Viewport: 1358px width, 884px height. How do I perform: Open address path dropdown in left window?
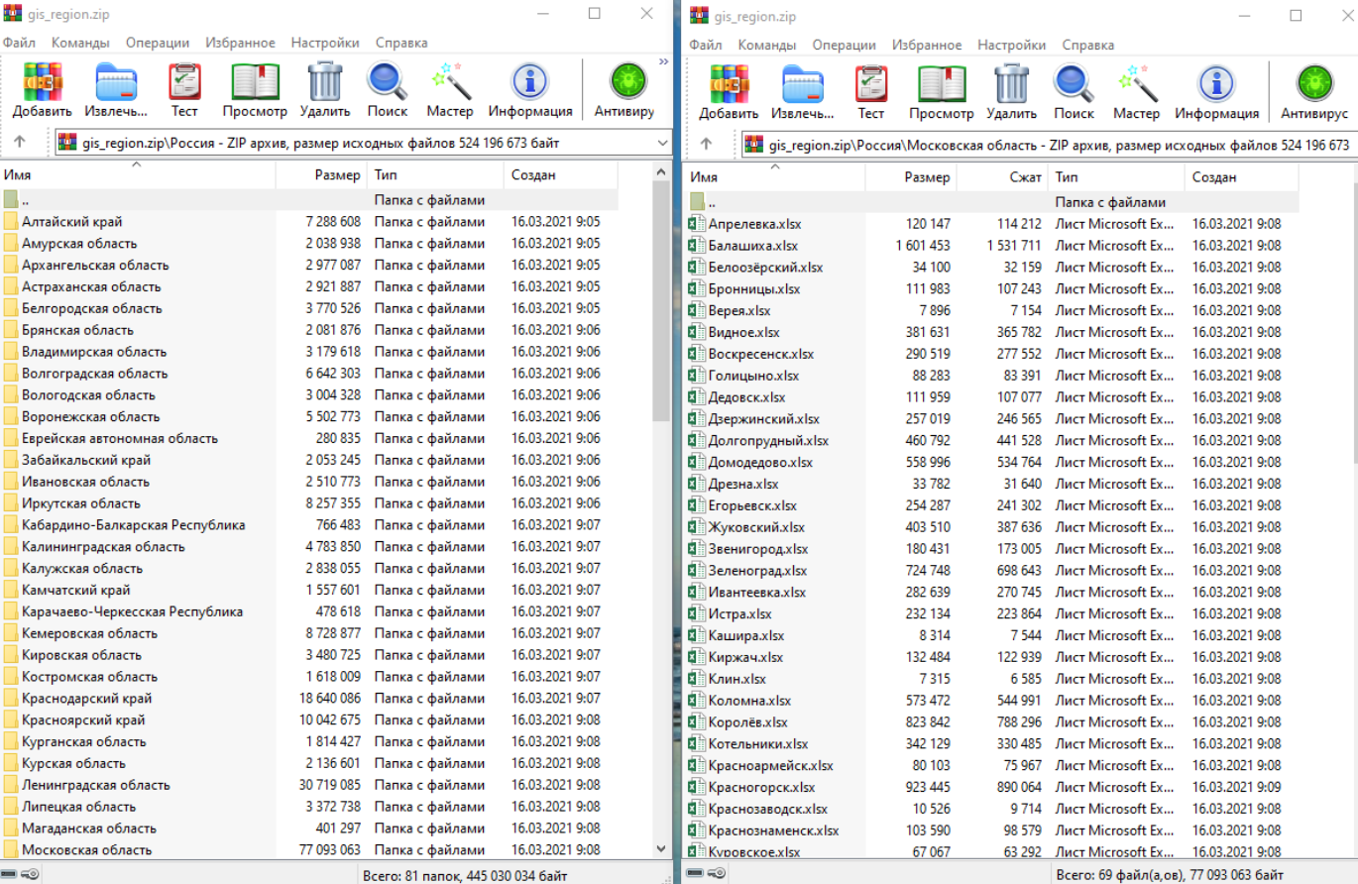click(x=662, y=144)
